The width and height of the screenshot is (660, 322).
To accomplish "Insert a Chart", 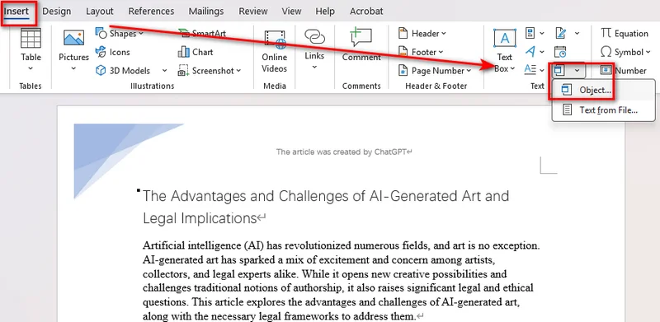I will click(x=196, y=52).
